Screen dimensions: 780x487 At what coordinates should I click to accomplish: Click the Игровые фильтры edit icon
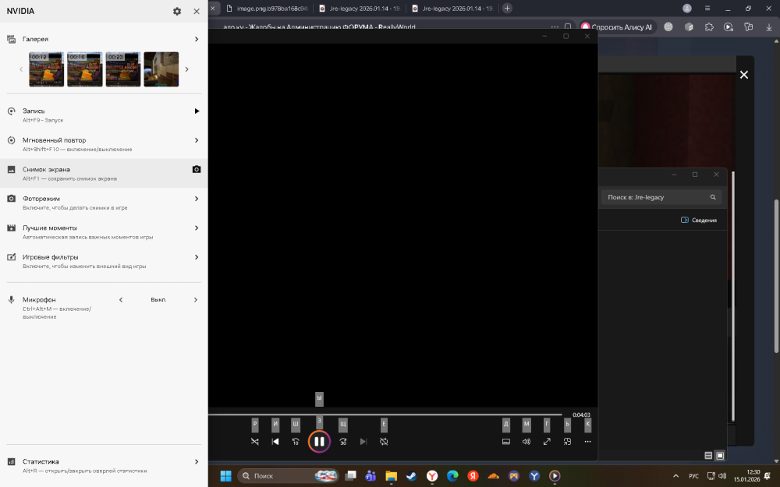11,257
